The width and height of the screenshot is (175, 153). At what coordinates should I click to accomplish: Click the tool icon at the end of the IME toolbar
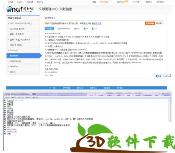pos(170,76)
